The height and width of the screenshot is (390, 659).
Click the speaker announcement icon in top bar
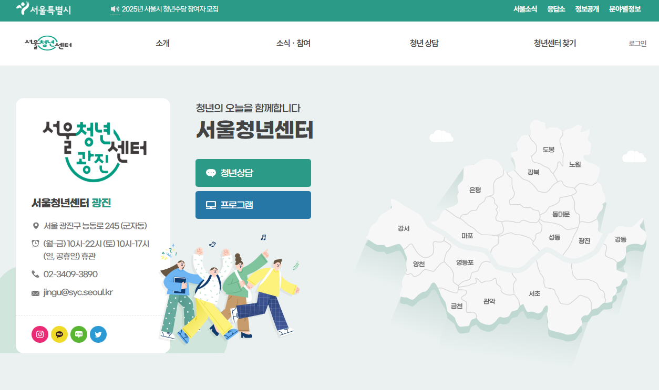tap(115, 9)
